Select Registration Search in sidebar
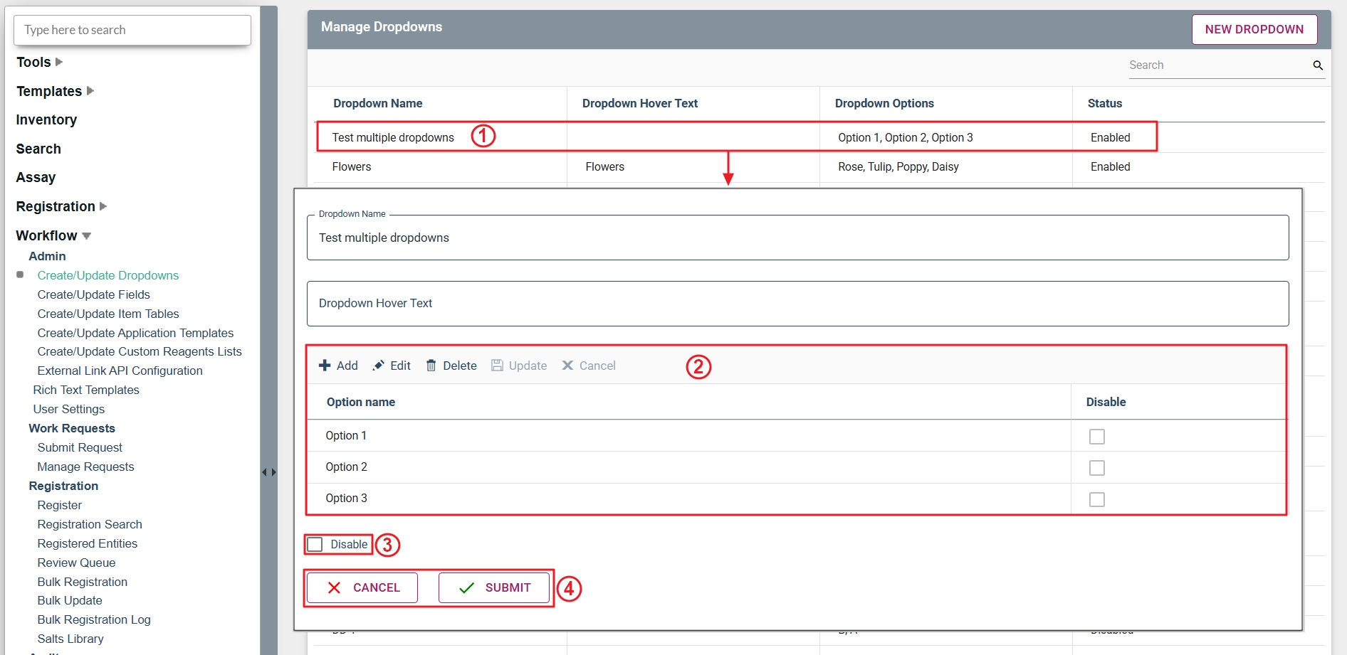This screenshot has height=655, width=1347. click(90, 524)
